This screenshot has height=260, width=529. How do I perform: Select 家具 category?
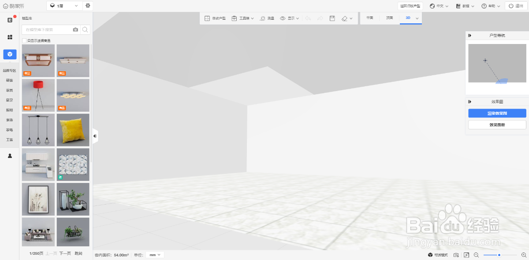10,90
